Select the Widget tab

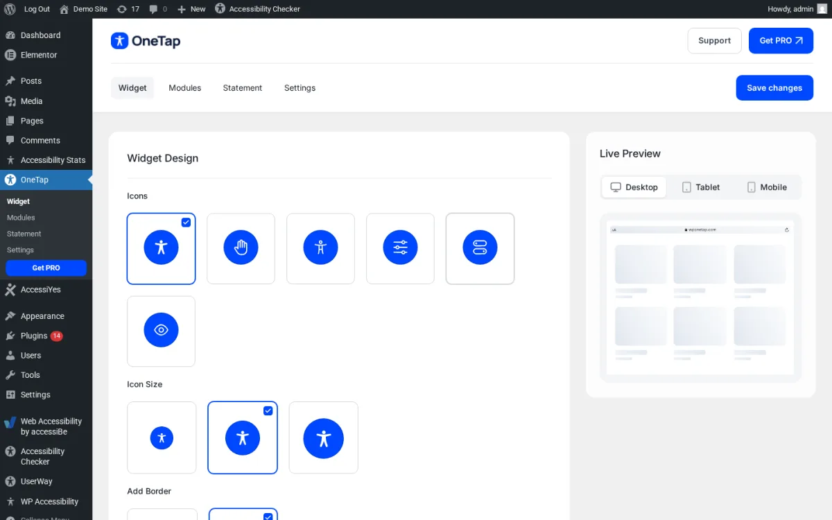132,88
